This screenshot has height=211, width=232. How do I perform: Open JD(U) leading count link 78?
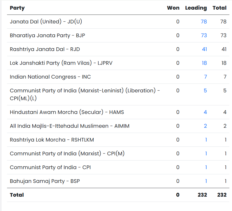click(204, 22)
